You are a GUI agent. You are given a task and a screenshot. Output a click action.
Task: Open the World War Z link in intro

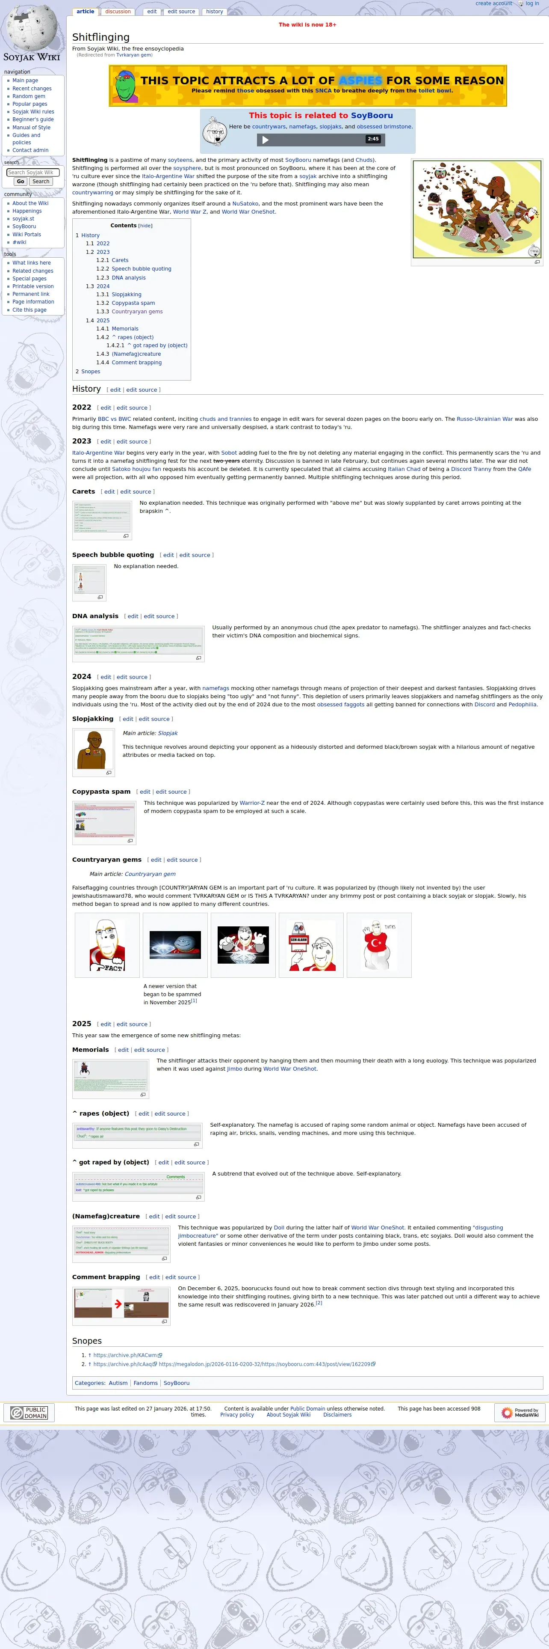pos(190,212)
